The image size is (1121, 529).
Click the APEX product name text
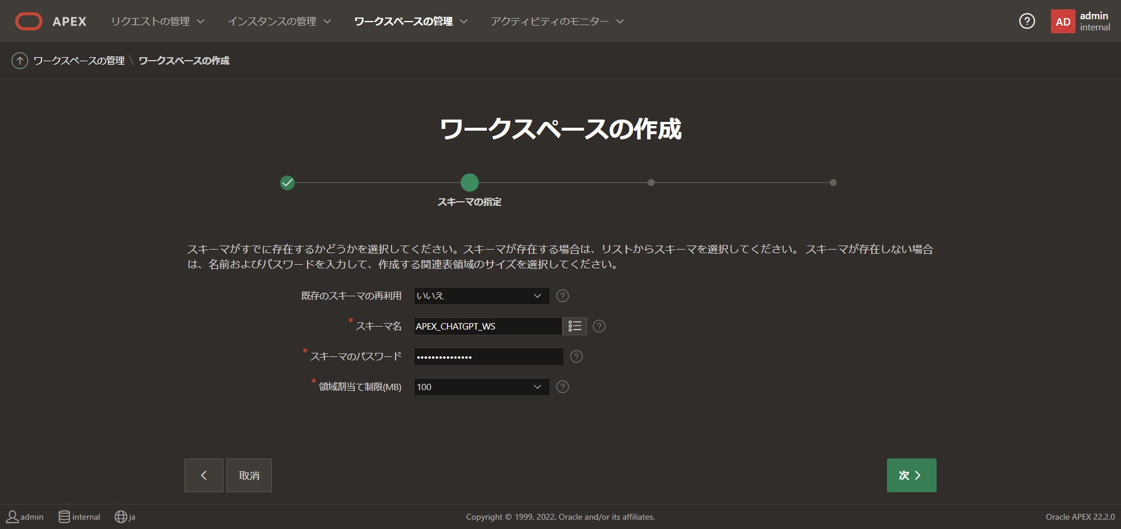click(69, 22)
